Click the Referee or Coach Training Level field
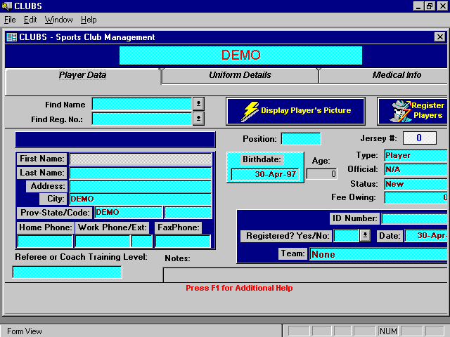 67,272
